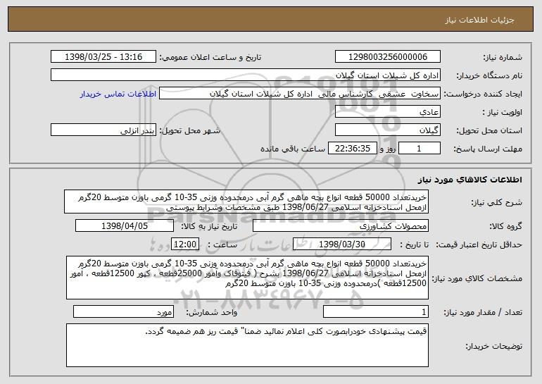Click the label مهلت ارسال پاسخ
542x384 pixels.
click(x=488, y=149)
